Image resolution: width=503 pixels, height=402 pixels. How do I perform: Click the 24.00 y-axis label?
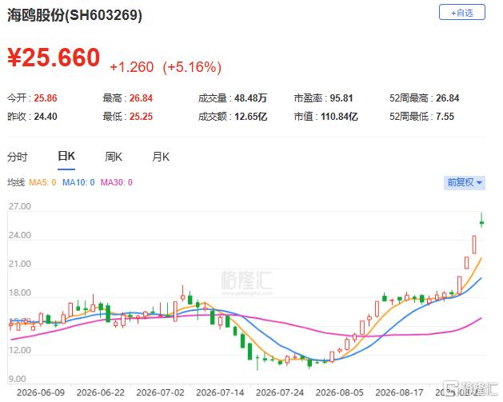19,235
